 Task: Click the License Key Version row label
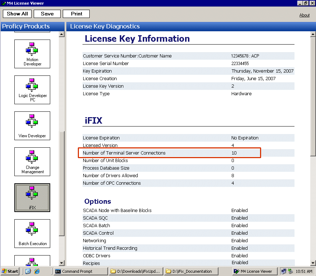click(x=103, y=86)
